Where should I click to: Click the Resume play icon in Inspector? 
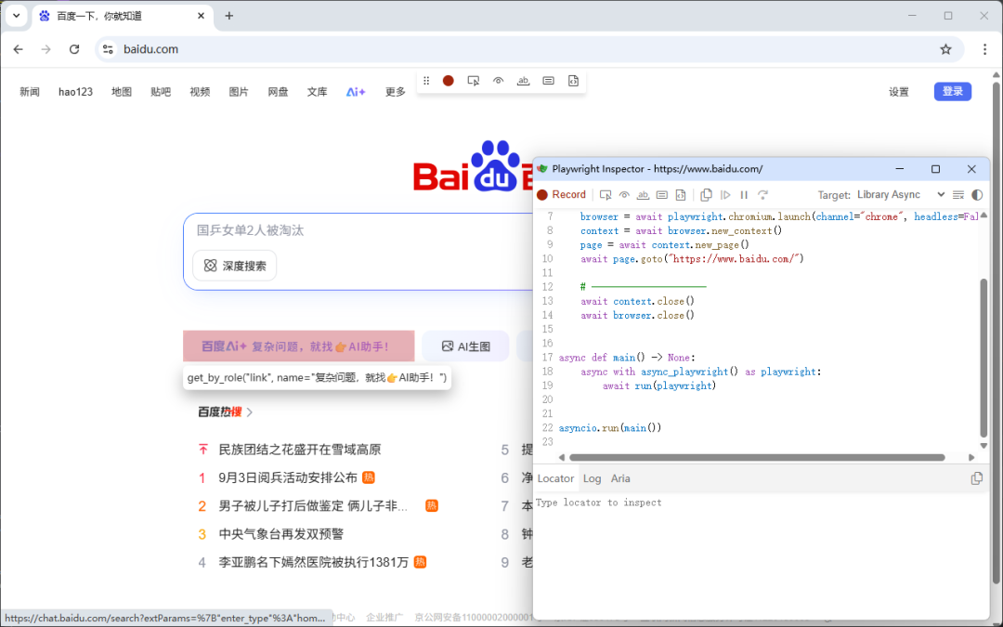[725, 194]
